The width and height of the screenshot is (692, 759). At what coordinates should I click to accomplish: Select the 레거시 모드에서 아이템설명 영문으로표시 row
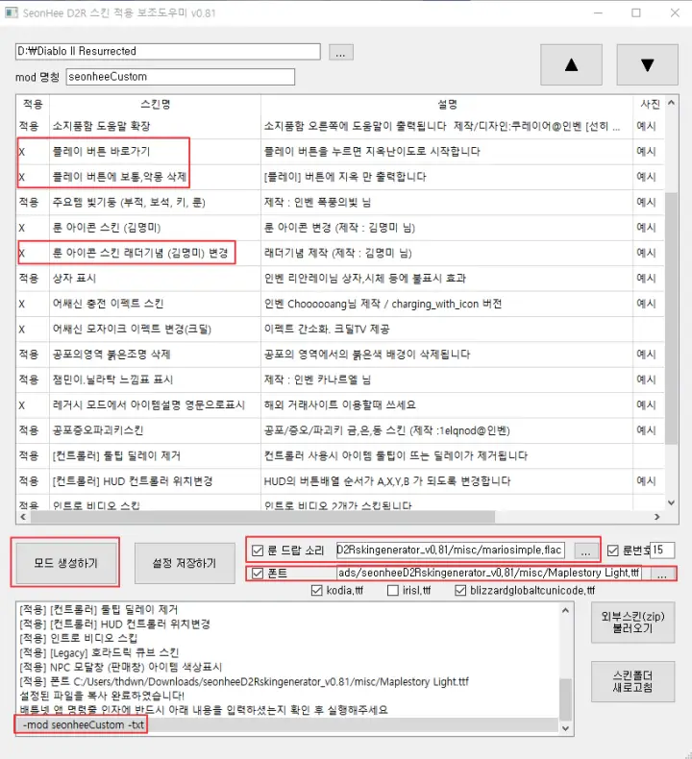click(340, 405)
